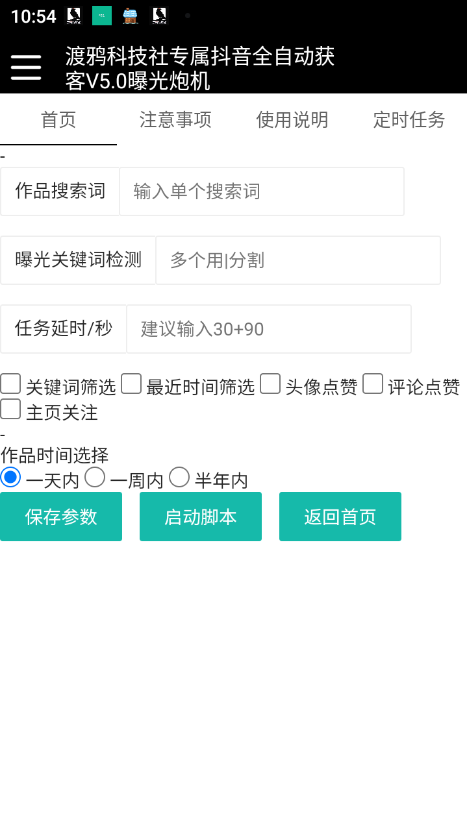This screenshot has width=467, height=830.
Task: Tap 启动脚本 to run the script
Action: click(200, 516)
